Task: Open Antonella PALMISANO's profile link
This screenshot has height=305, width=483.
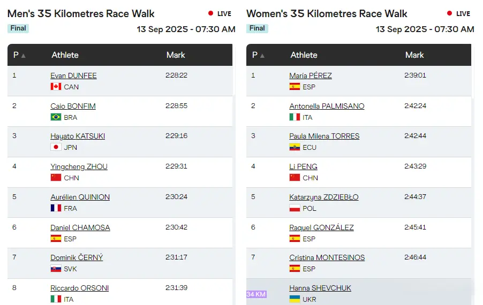Action: tap(327, 106)
